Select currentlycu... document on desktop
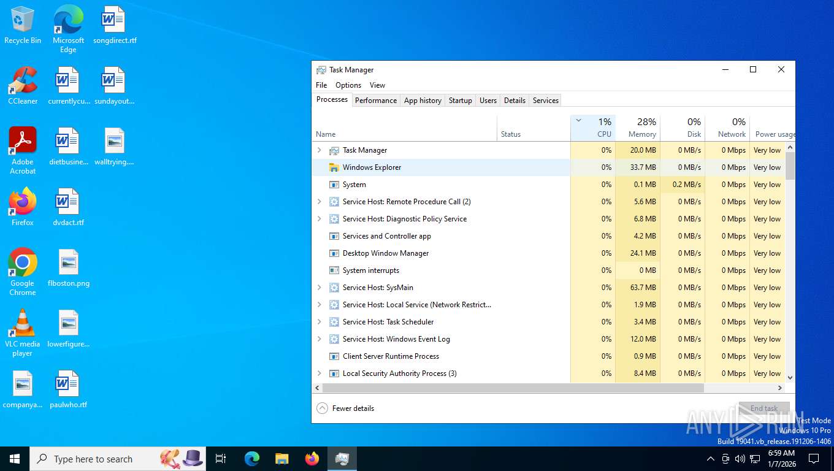Screen dimensions: 834x471 point(69,86)
